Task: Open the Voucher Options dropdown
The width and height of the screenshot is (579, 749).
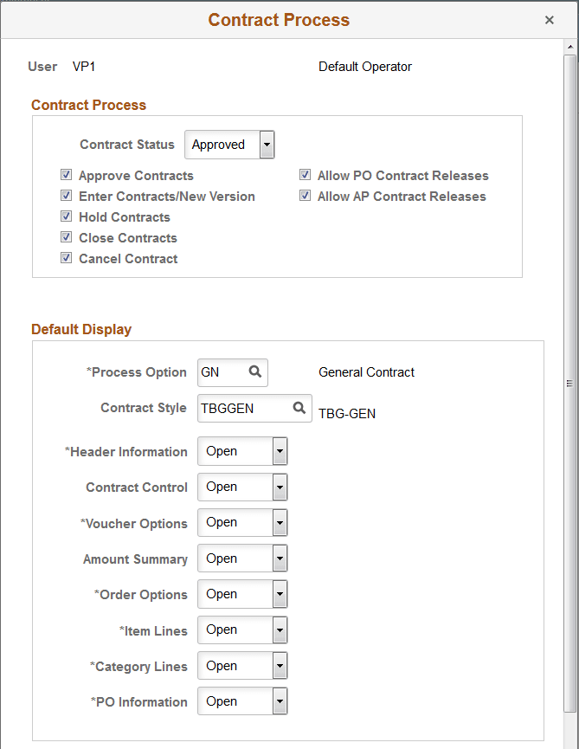Action: click(x=279, y=522)
